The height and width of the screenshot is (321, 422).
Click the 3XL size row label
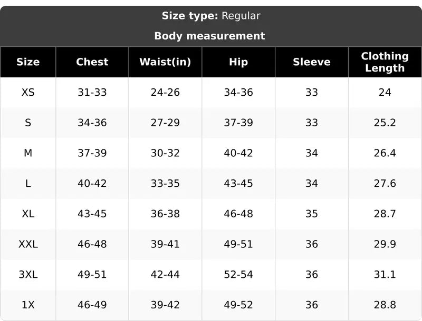pos(28,274)
